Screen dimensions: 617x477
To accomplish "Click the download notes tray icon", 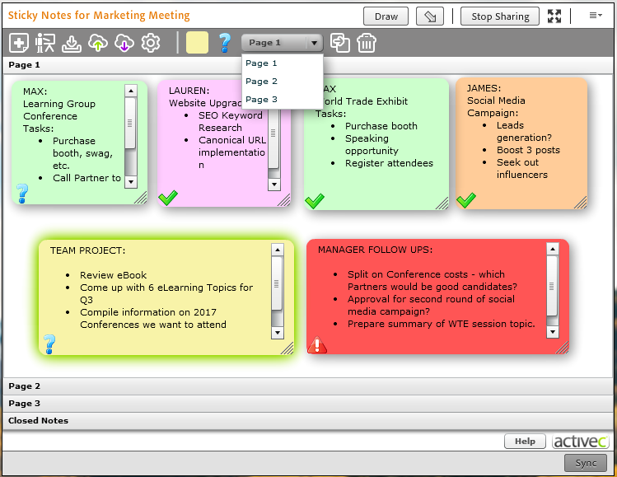I will (72, 43).
